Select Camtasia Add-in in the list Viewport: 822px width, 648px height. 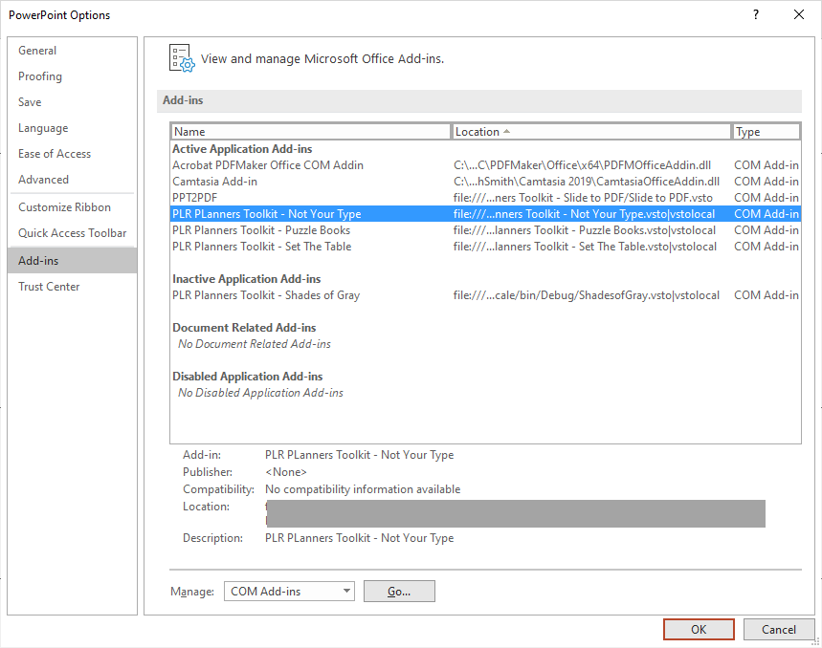click(214, 182)
